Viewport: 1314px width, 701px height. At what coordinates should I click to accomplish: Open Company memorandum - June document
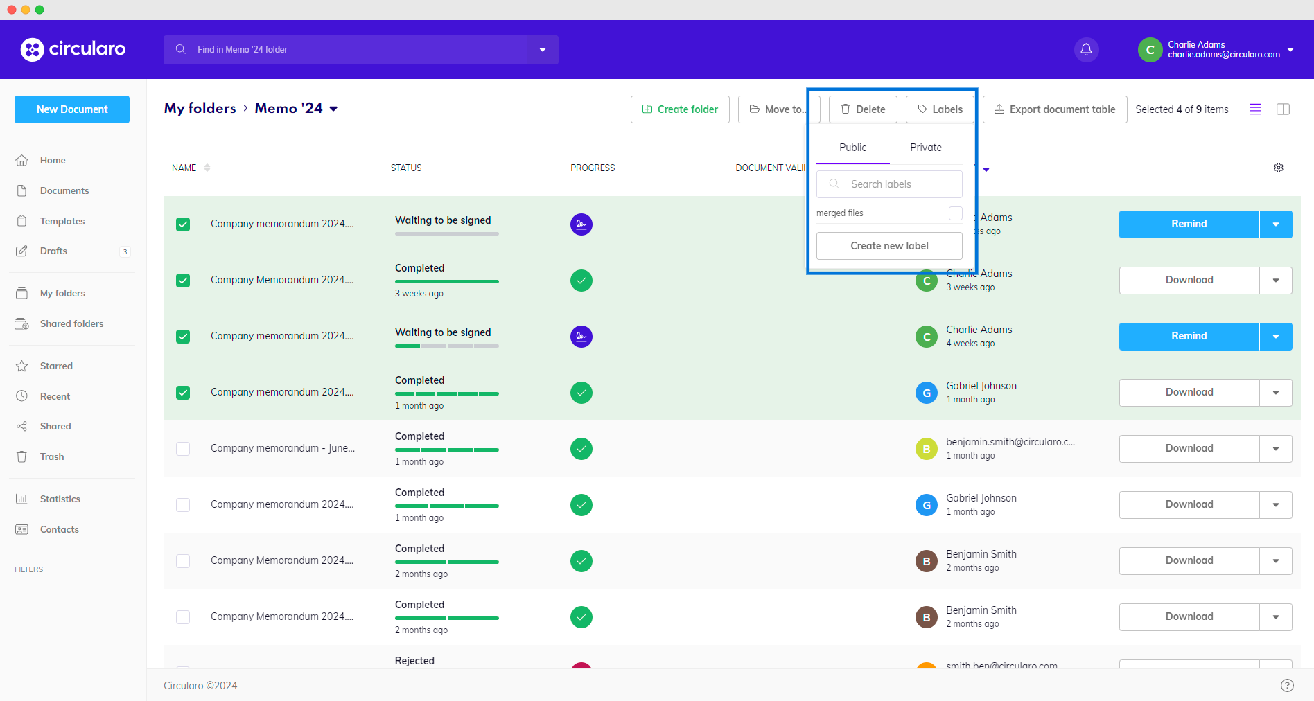[x=283, y=448]
